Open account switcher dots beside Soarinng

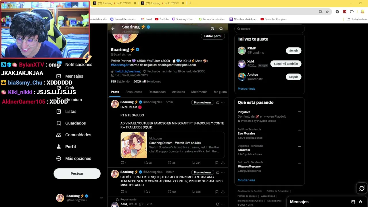[x=101, y=198]
